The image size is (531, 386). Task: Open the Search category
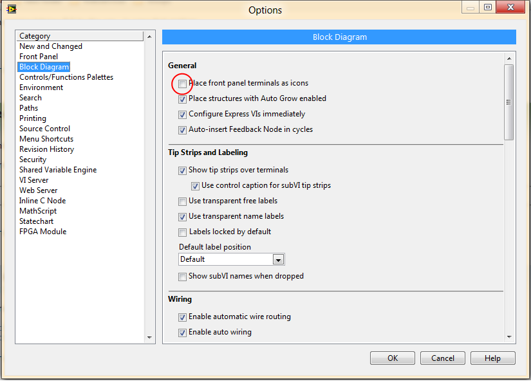30,98
